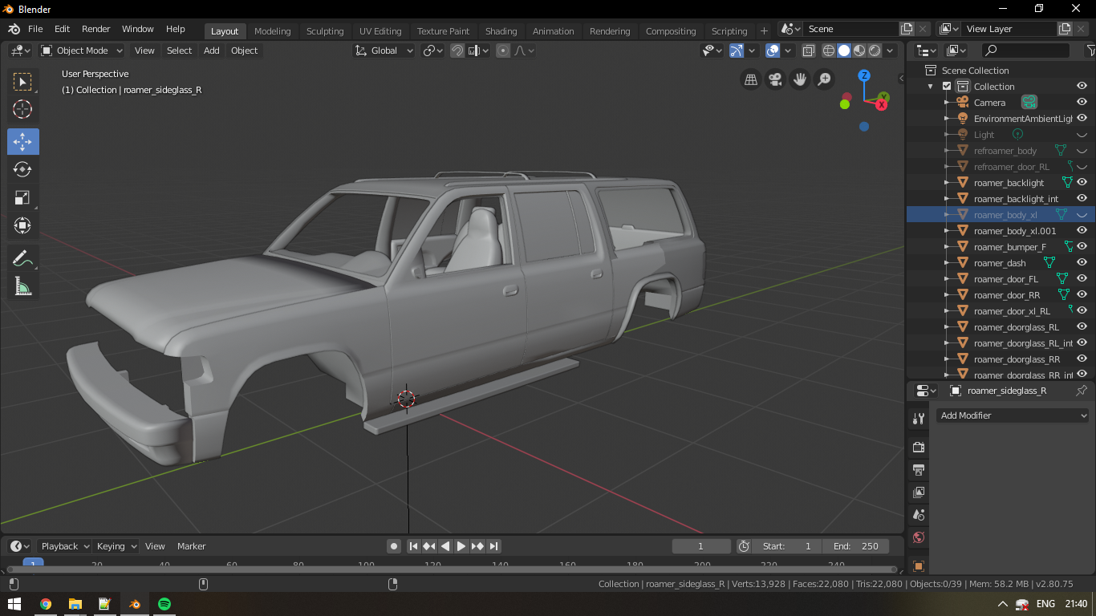Click the Add menu button in viewport header
Viewport: 1096px width, 616px height.
(211, 51)
